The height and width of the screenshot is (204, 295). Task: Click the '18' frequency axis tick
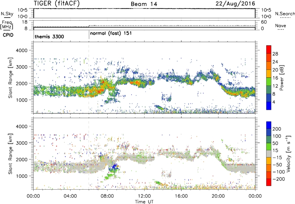[x=25, y=22]
